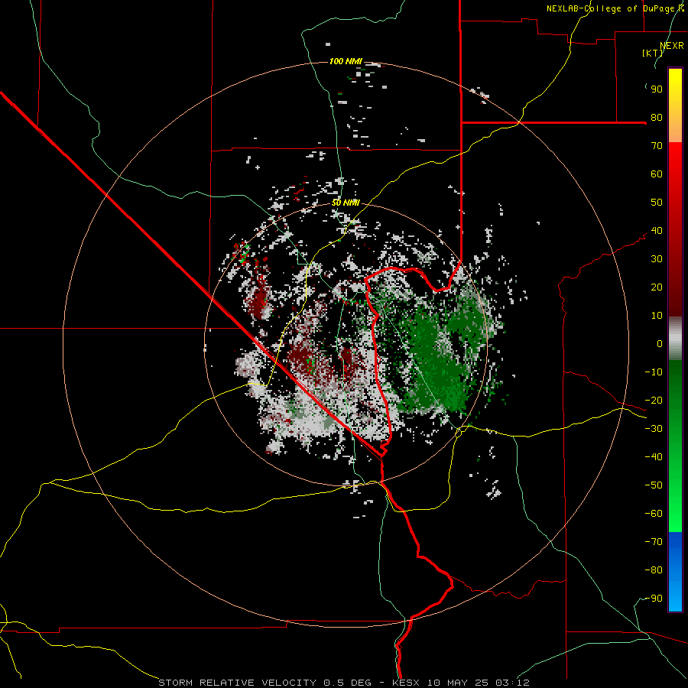688x688 pixels.
Task: Pick the -20 scale label
Action: click(x=654, y=401)
